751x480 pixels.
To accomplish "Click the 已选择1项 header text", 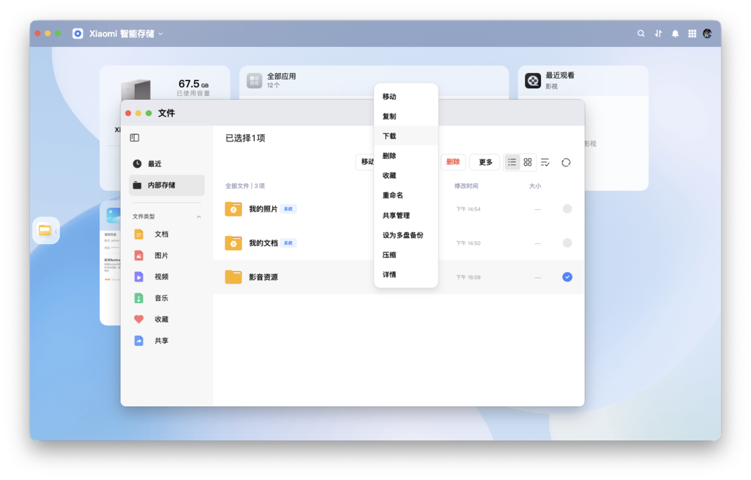I will click(x=245, y=138).
